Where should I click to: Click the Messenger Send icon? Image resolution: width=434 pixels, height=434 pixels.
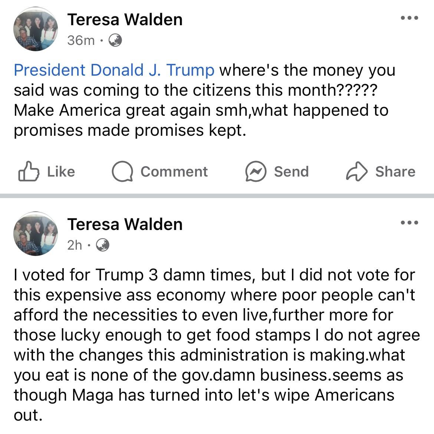tap(256, 171)
